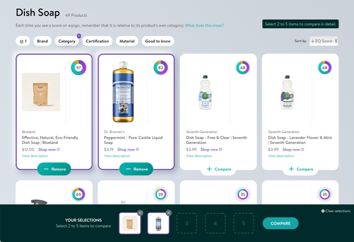Screen dimensions: 354x242
Task: Remove Blueland thumbnail via its X icon
Action: (x=140, y=213)
